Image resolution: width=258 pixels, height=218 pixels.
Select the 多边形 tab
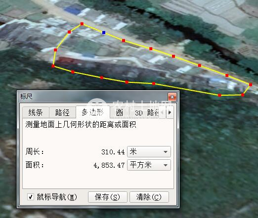93,112
